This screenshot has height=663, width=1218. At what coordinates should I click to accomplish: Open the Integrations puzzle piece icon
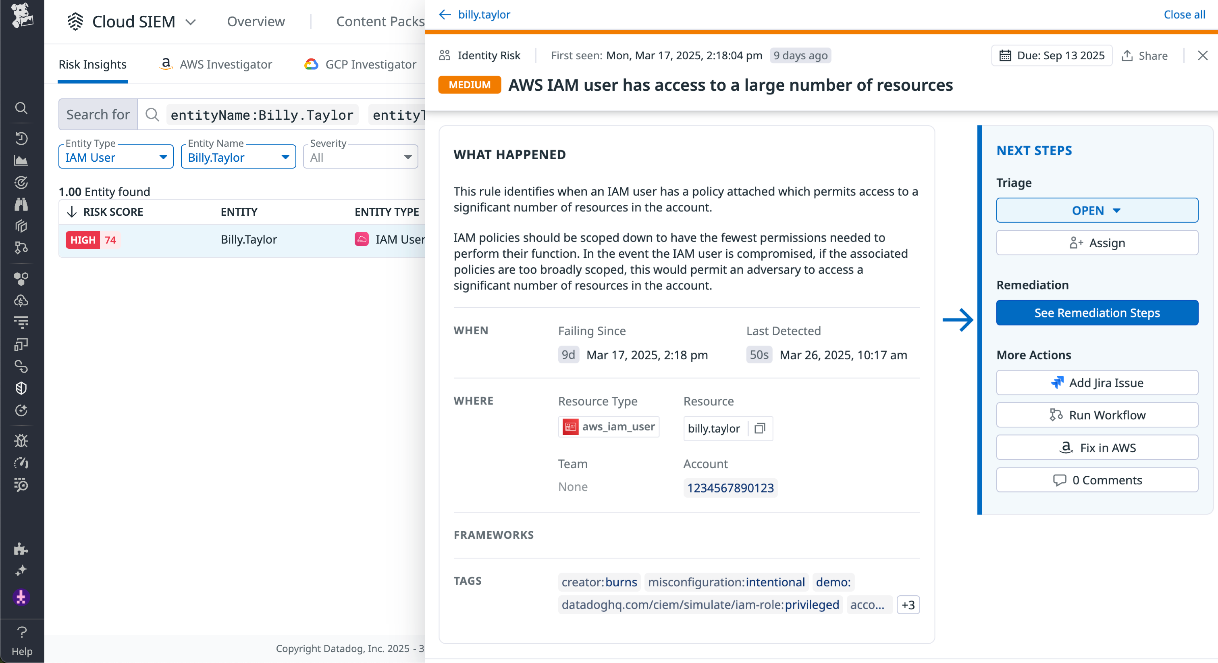[x=21, y=550]
